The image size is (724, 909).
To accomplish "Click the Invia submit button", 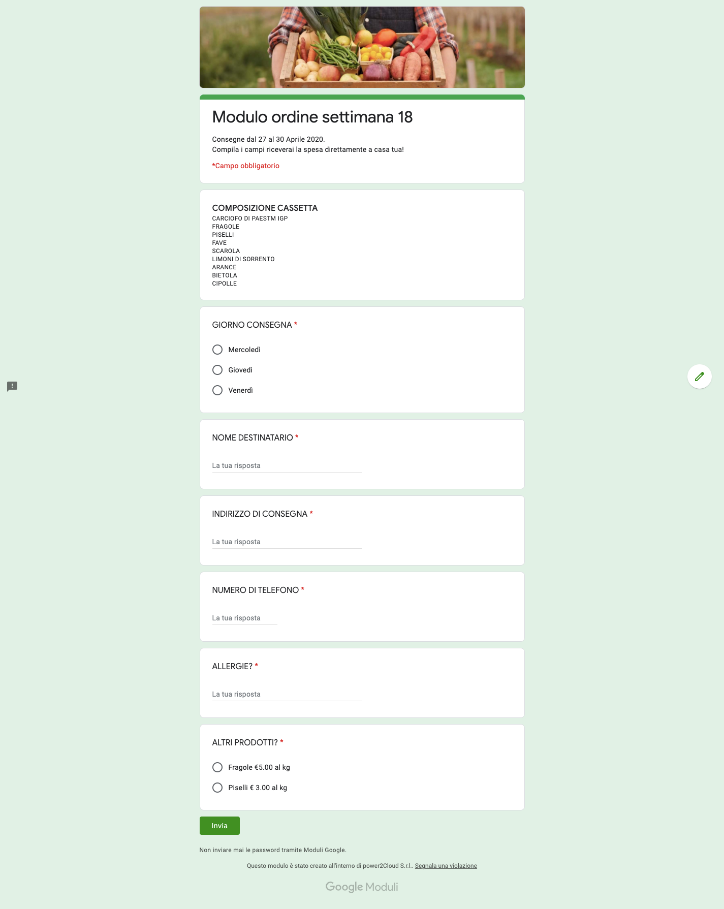I will coord(219,826).
